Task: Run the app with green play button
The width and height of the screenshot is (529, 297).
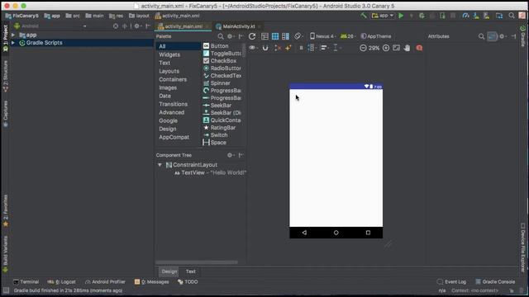Action: pyautogui.click(x=401, y=16)
